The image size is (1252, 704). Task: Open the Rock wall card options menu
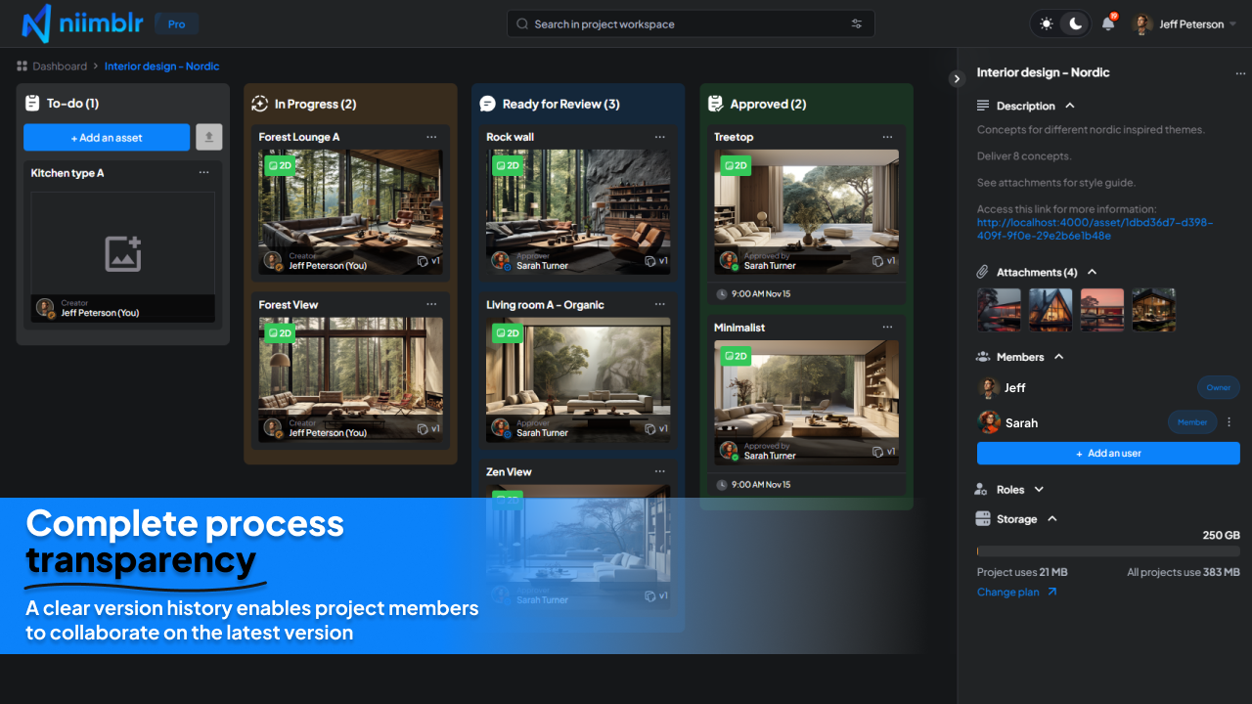tap(659, 138)
